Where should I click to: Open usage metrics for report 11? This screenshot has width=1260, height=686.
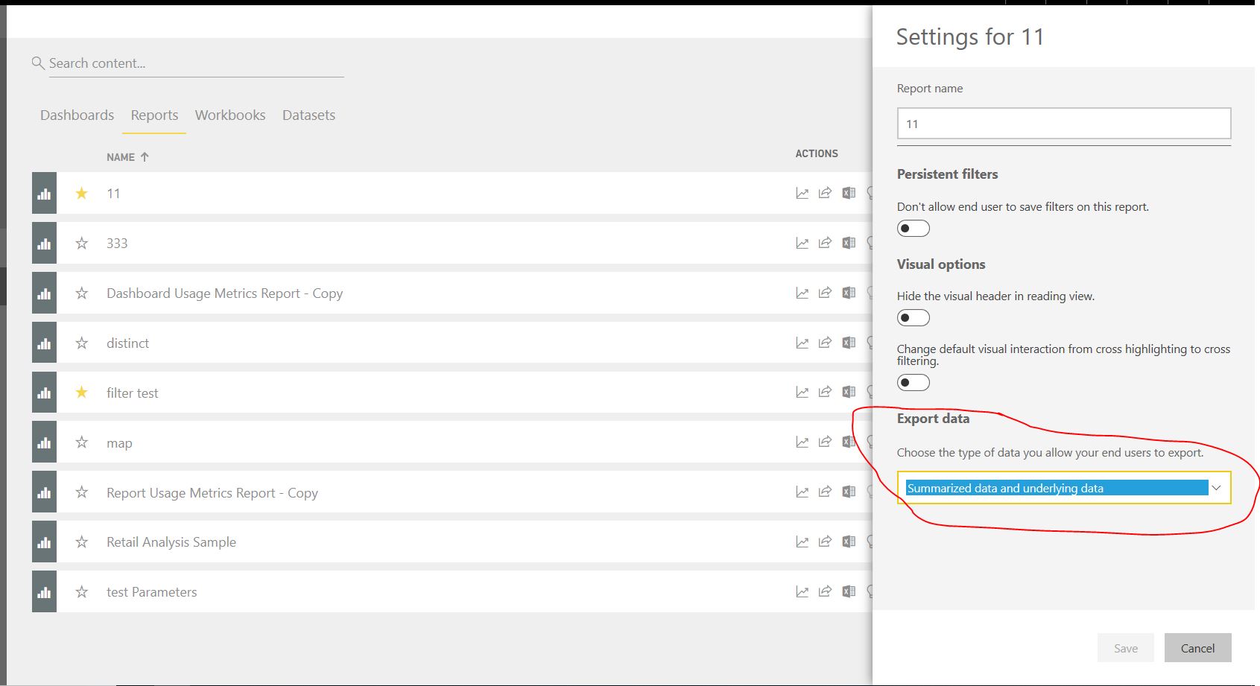[x=802, y=194]
